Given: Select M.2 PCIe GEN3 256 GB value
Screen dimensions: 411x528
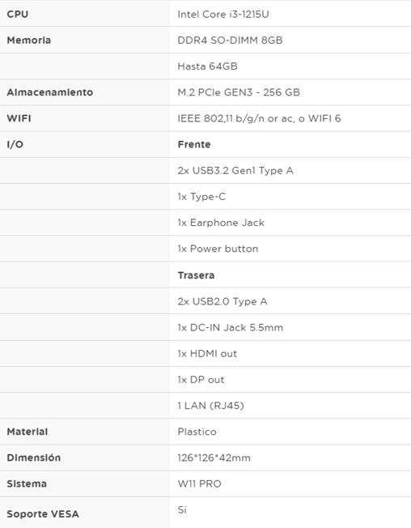Looking at the screenshot, I should pos(239,92).
